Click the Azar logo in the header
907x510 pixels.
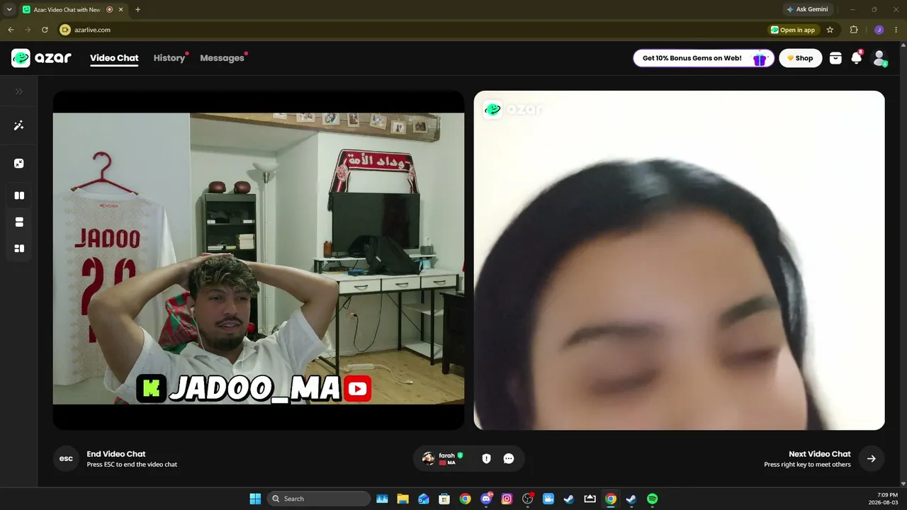click(41, 58)
